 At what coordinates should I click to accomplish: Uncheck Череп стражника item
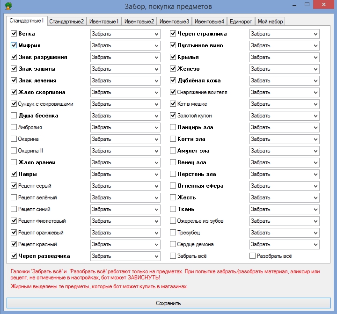pos(173,34)
